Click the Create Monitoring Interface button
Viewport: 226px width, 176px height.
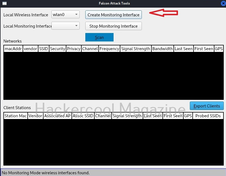(x=114, y=15)
